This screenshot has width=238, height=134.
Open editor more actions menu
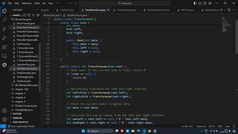coord(234,10)
